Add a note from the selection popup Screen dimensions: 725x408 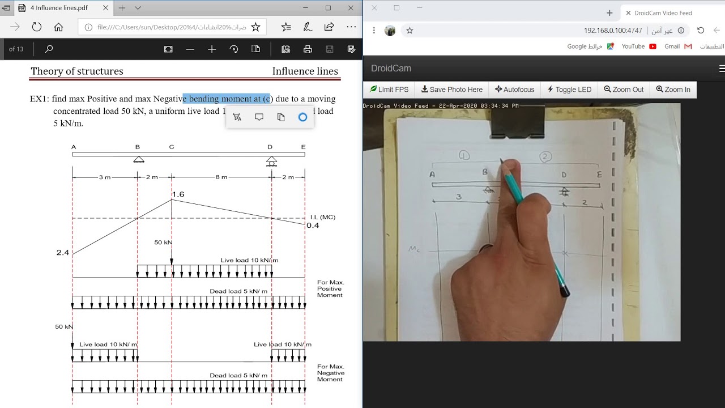point(259,117)
